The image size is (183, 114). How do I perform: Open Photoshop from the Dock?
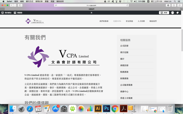106,109
